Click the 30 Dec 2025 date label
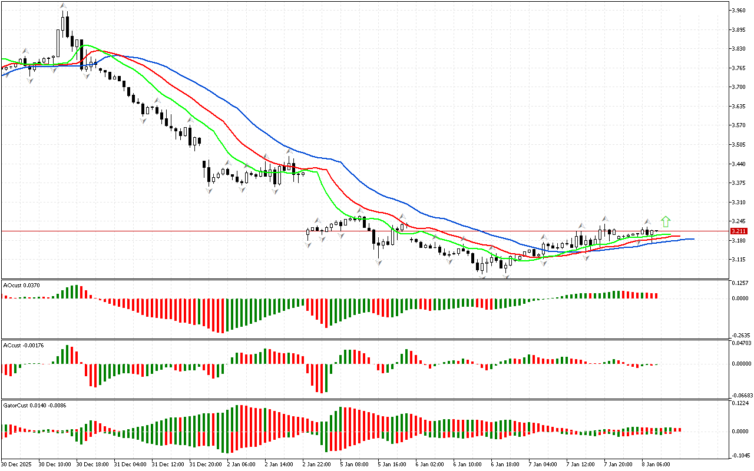The width and height of the screenshot is (754, 471). [19, 464]
